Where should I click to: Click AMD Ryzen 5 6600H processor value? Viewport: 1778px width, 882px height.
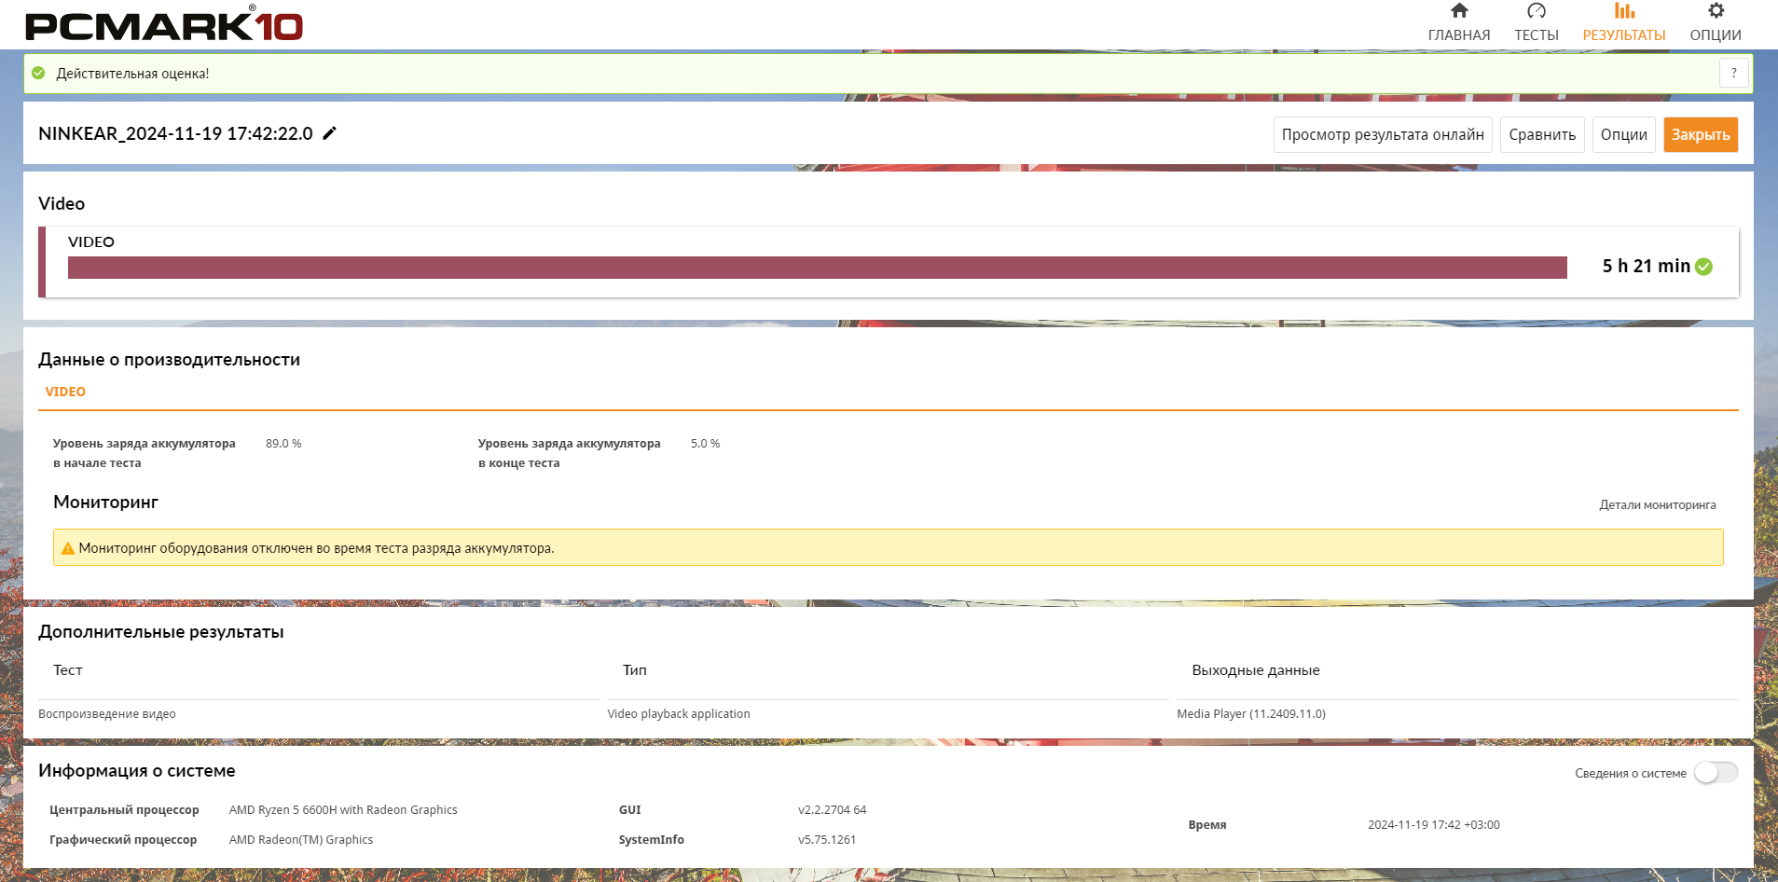tap(343, 810)
